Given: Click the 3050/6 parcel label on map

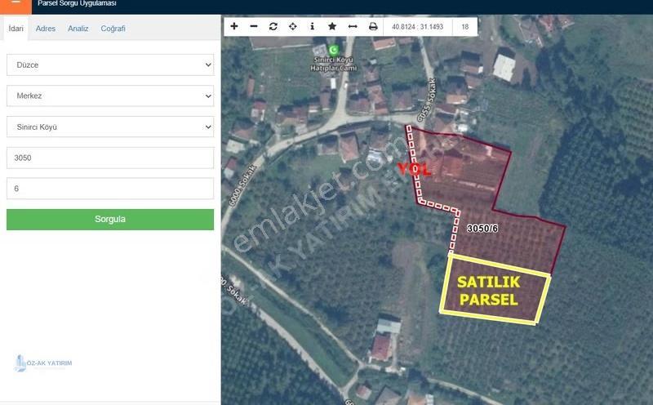Looking at the screenshot, I should click(482, 229).
